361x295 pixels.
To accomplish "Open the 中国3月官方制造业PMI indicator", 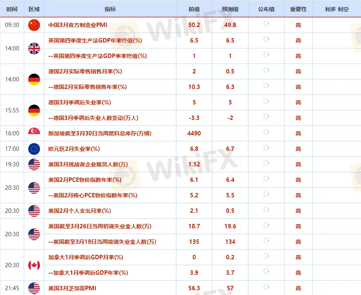I will pyautogui.click(x=78, y=25).
